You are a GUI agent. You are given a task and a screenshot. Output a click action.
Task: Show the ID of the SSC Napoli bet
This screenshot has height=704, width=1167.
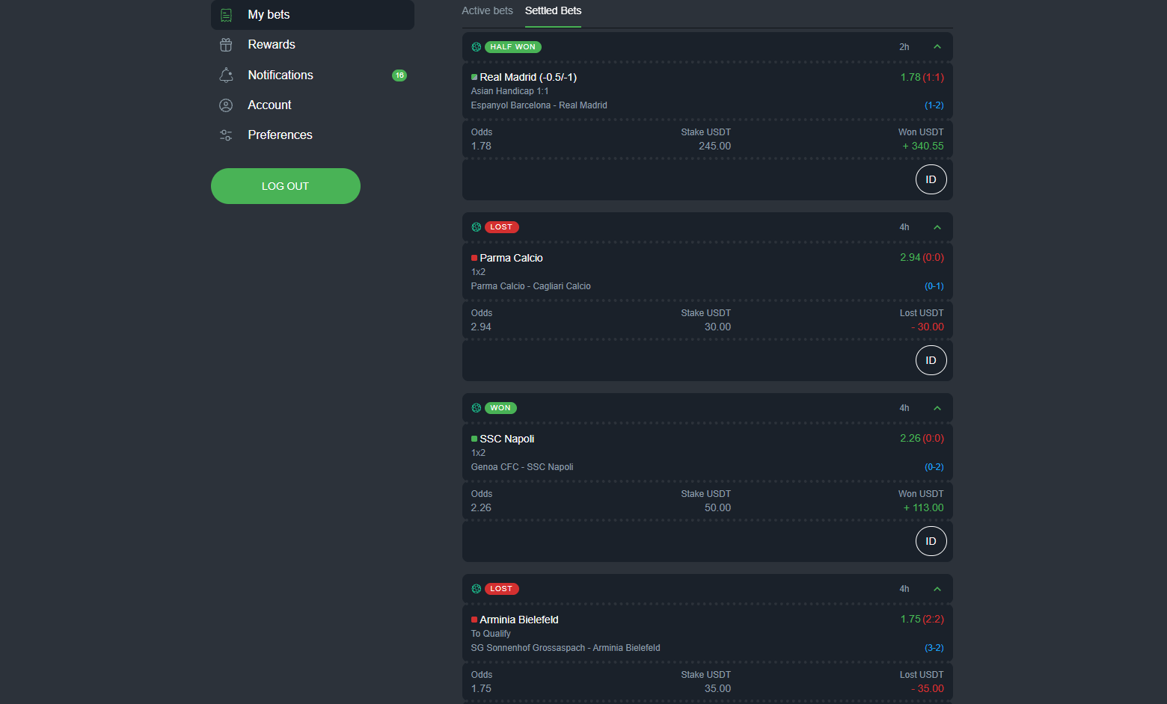[931, 541]
